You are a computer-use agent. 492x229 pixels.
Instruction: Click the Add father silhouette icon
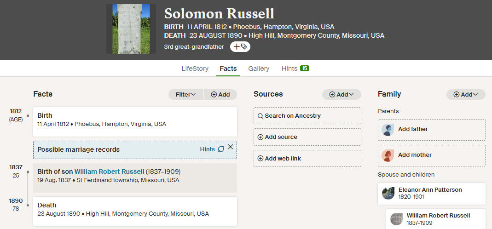pos(388,130)
